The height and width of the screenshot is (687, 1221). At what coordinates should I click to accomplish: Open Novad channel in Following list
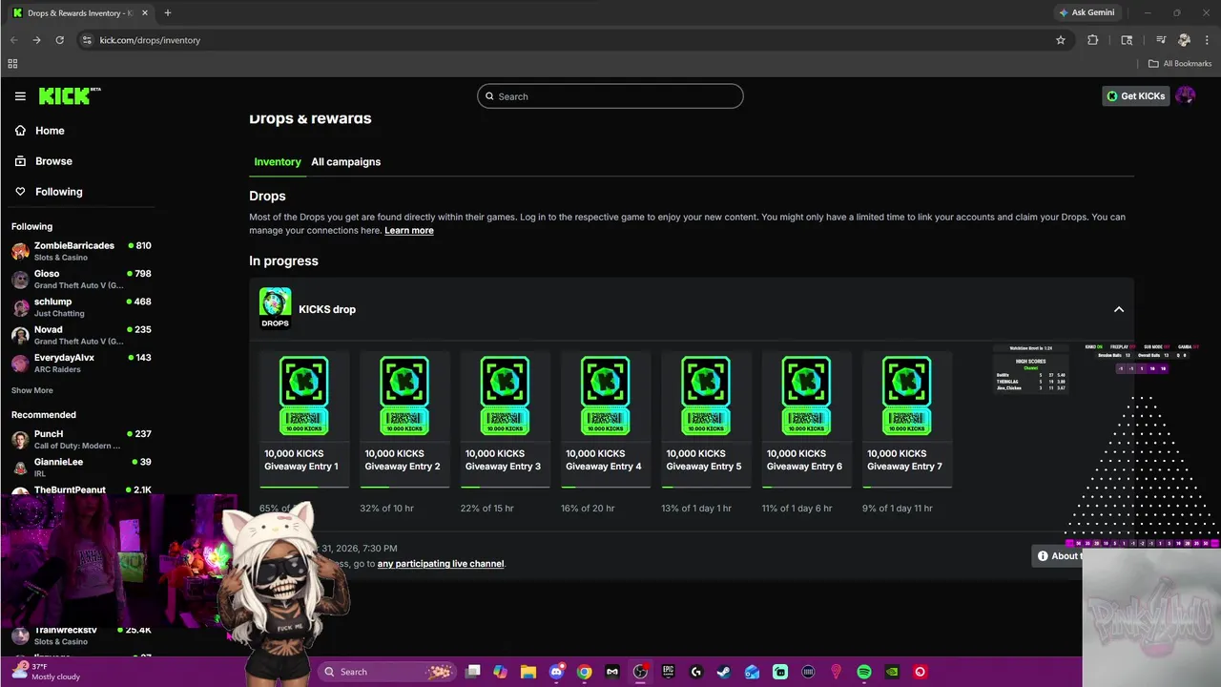click(81, 335)
